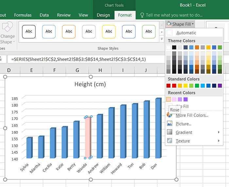Open the Formulas ribbon tab
Image resolution: width=229 pixels, height=187 pixels.
pyautogui.click(x=23, y=15)
